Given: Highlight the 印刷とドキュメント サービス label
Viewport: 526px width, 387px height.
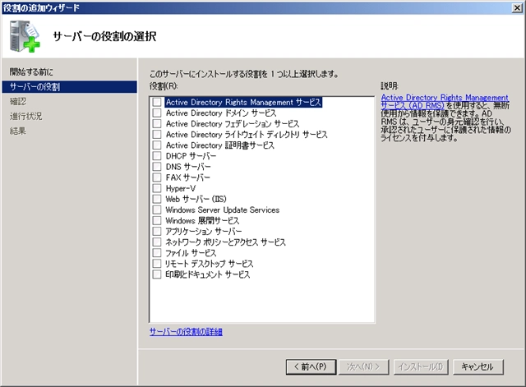Looking at the screenshot, I should pyautogui.click(x=208, y=274).
